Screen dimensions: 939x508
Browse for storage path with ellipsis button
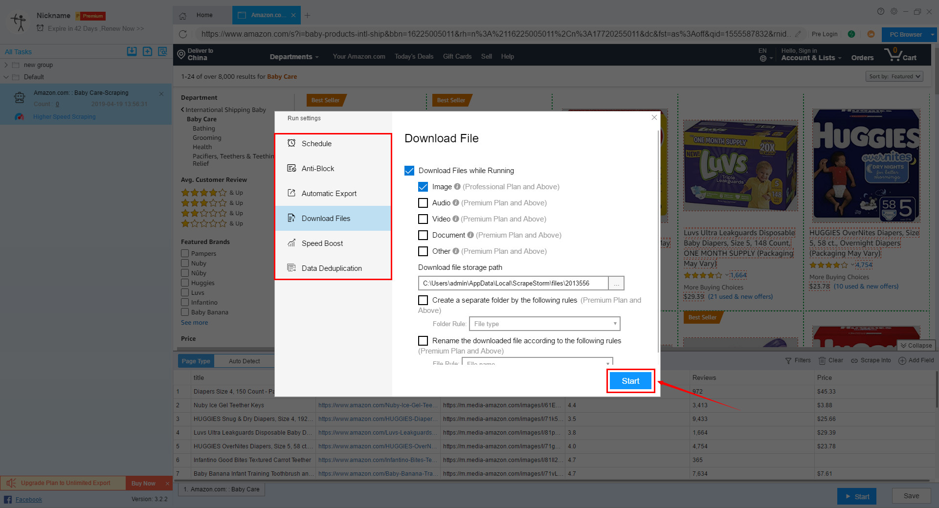[x=616, y=283]
